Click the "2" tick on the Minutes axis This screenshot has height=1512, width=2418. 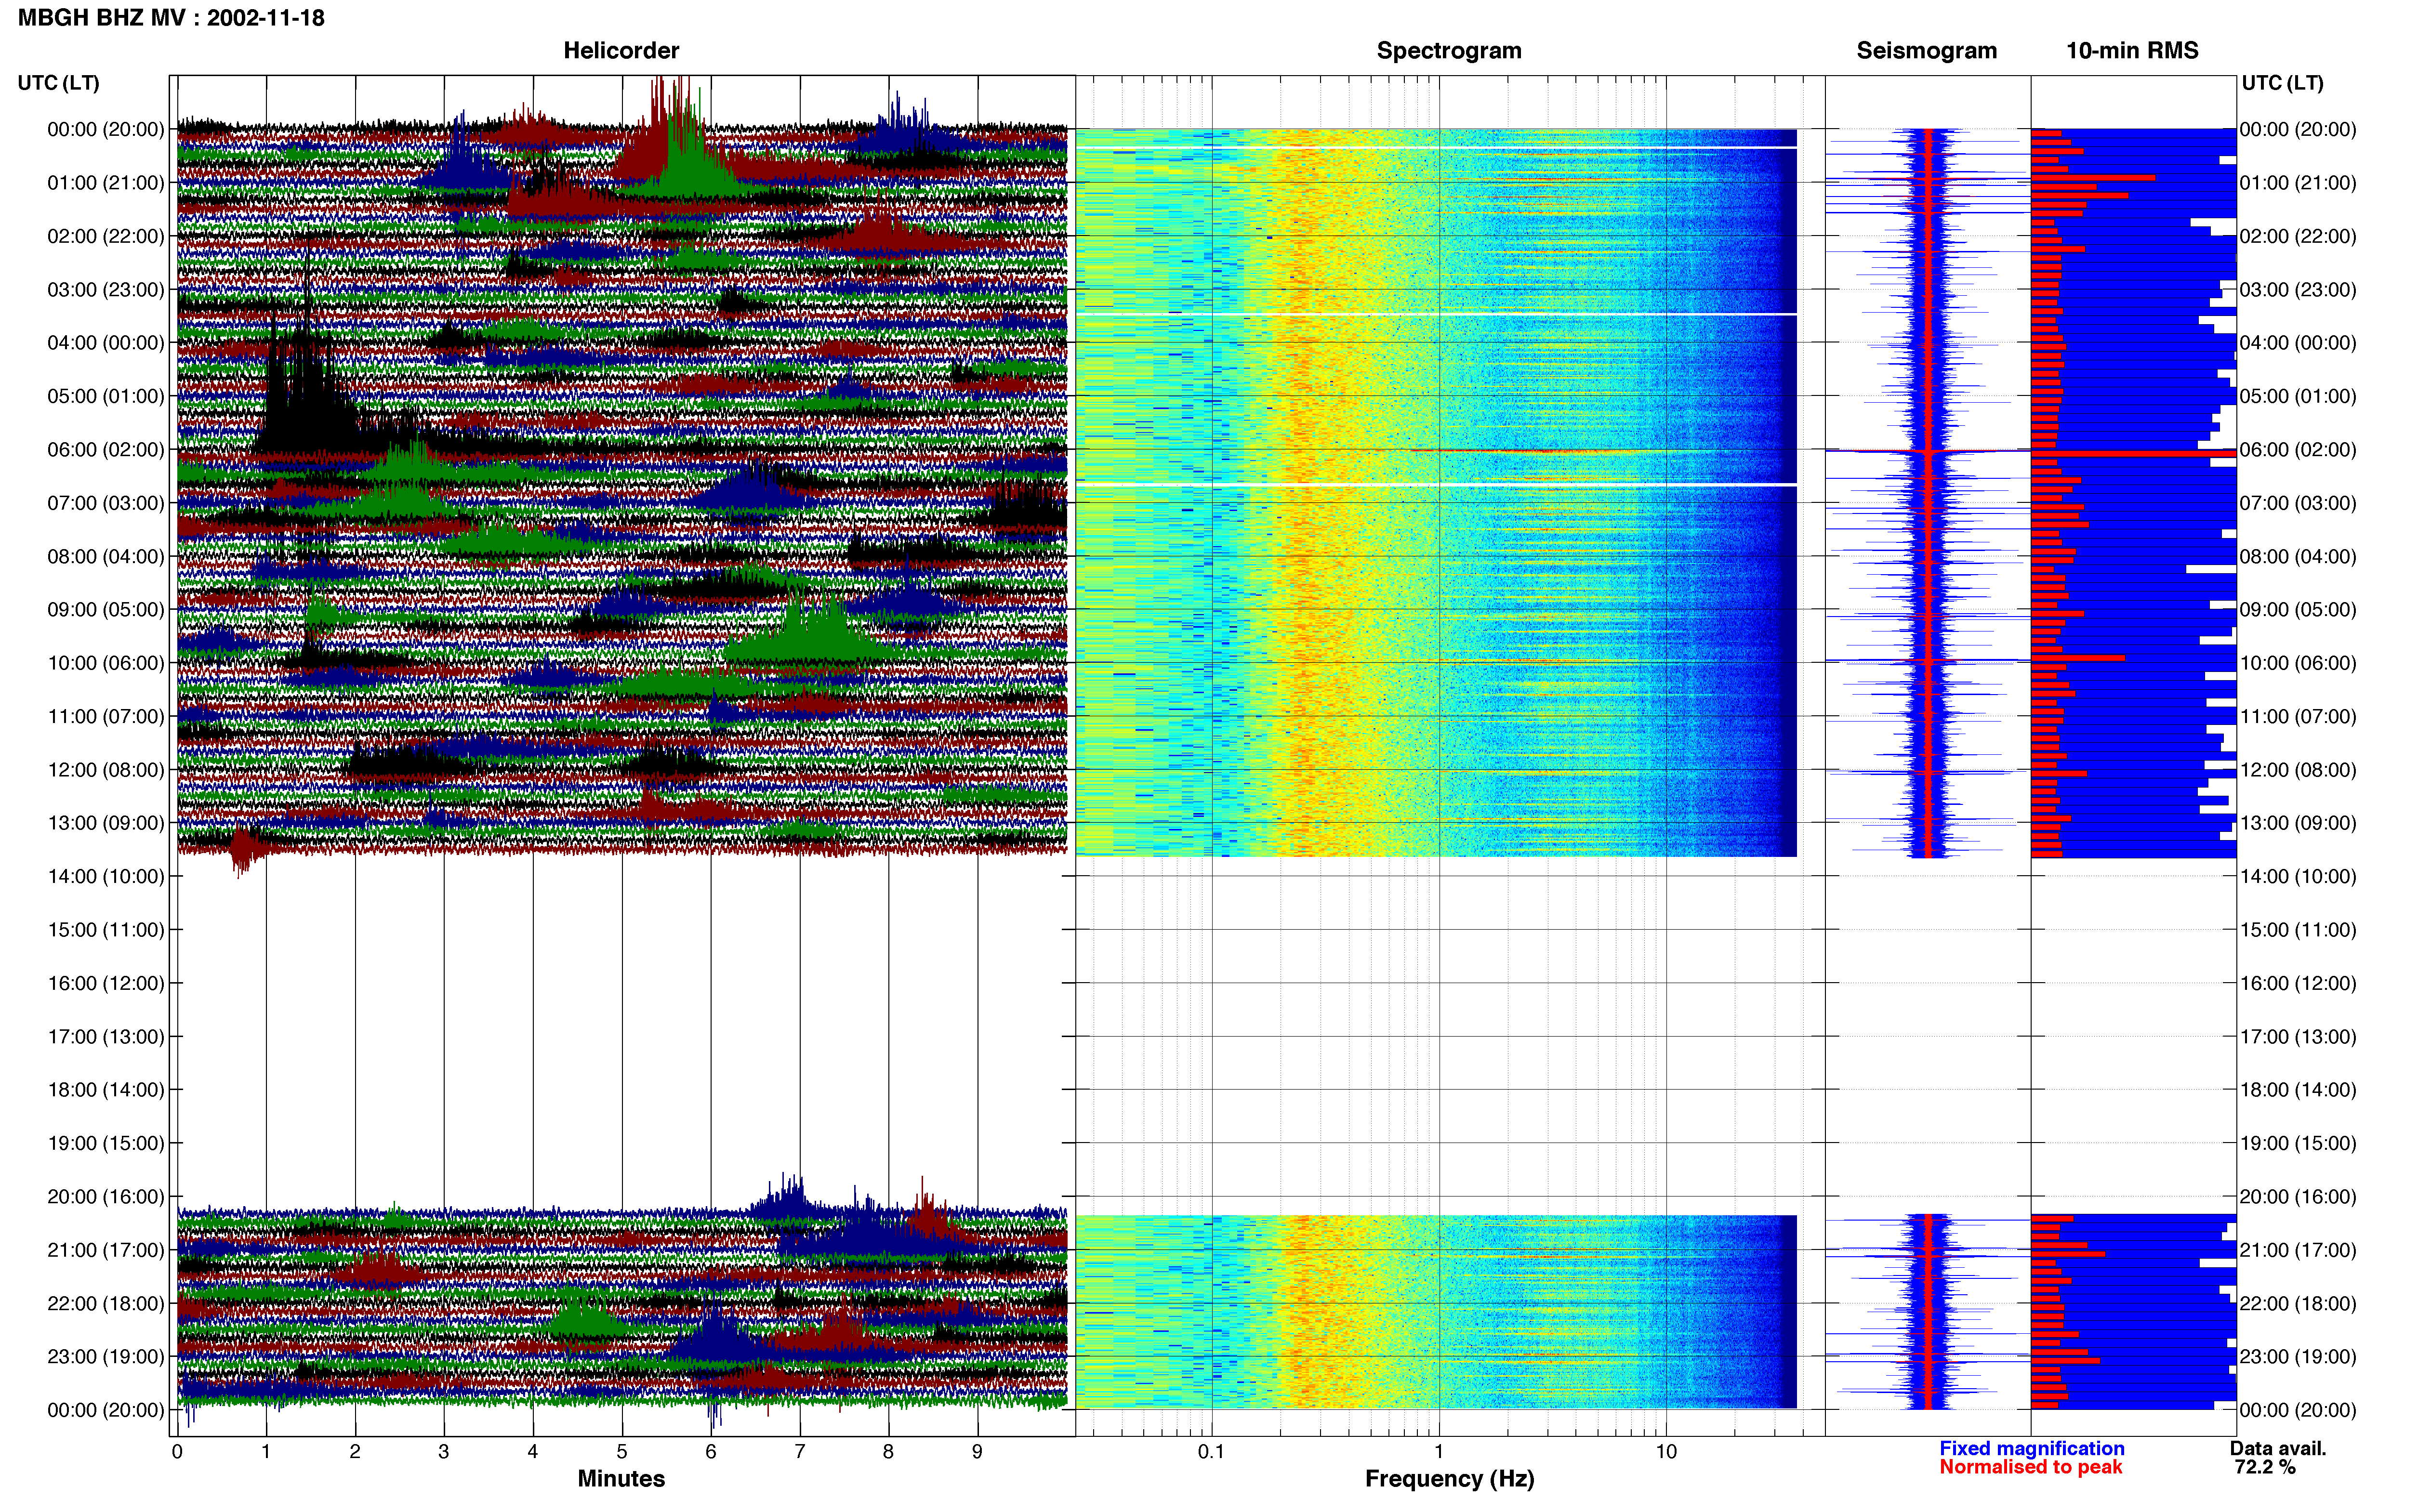point(355,1452)
